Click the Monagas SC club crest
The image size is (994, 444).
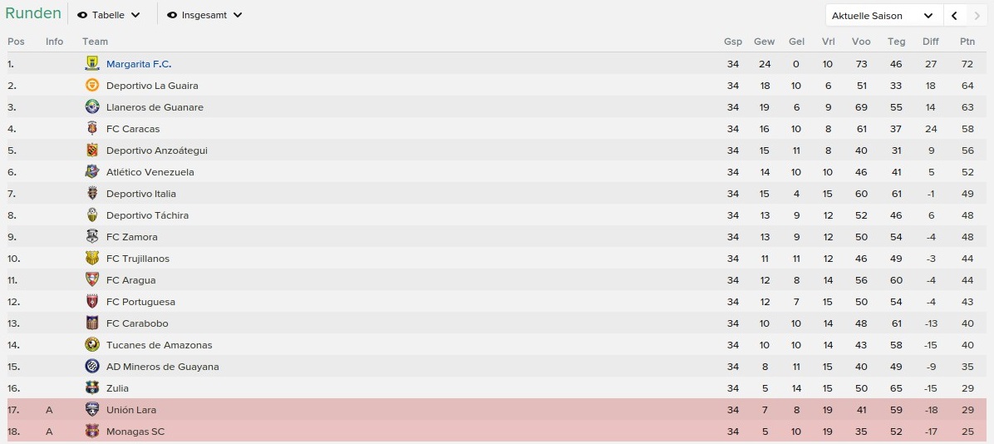tap(92, 432)
